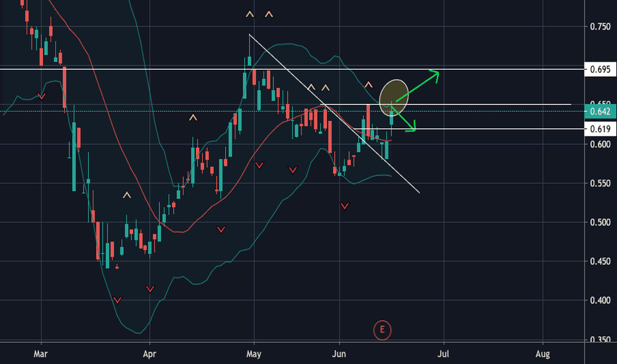Click the May label on time axis
This screenshot has width=617, height=364.
(254, 354)
